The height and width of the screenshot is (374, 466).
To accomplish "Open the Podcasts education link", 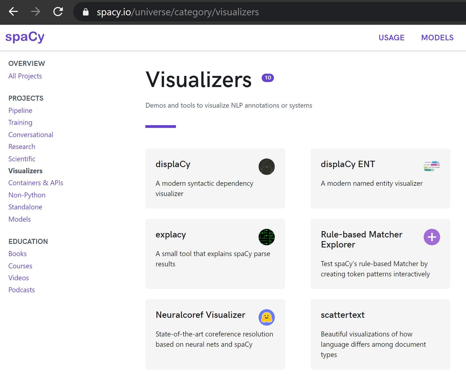I will coord(21,290).
